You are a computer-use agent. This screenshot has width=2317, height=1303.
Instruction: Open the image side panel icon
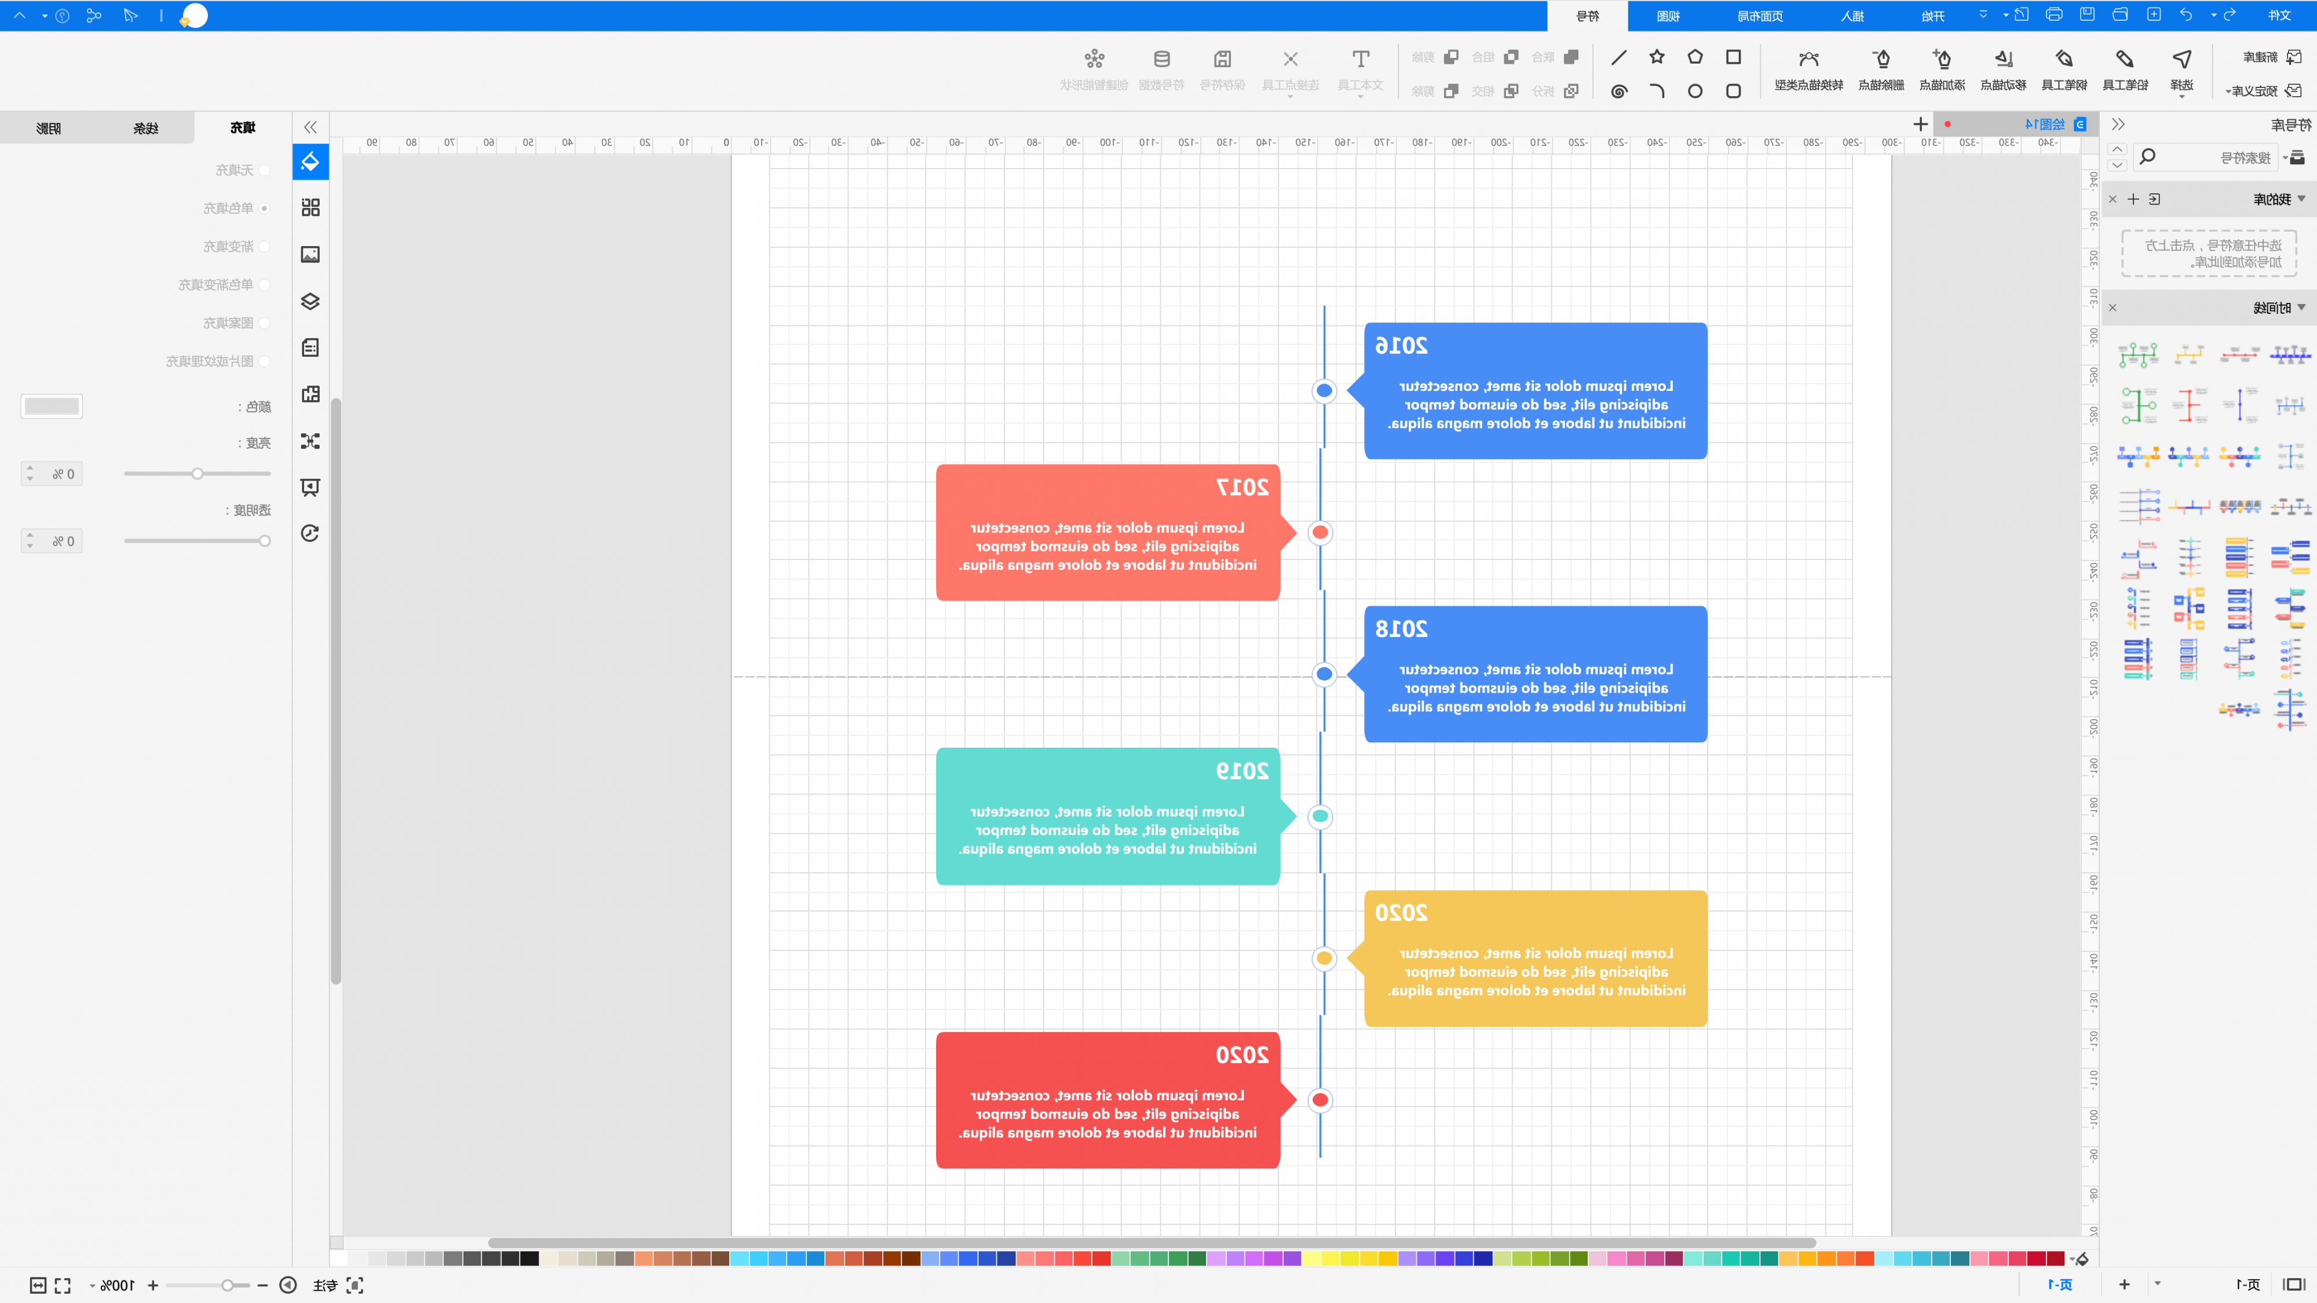310,254
